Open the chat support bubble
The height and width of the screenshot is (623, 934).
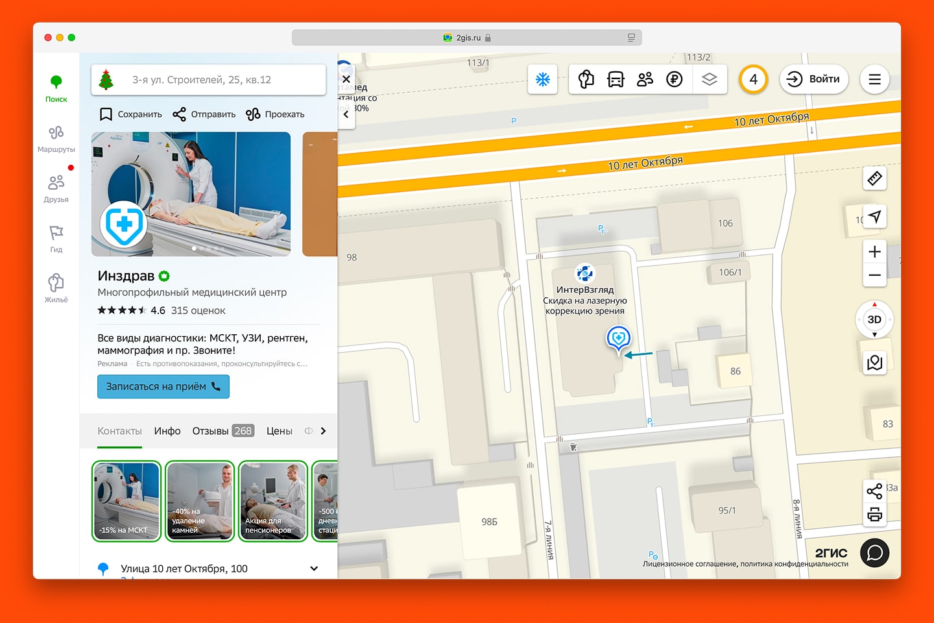(x=874, y=553)
